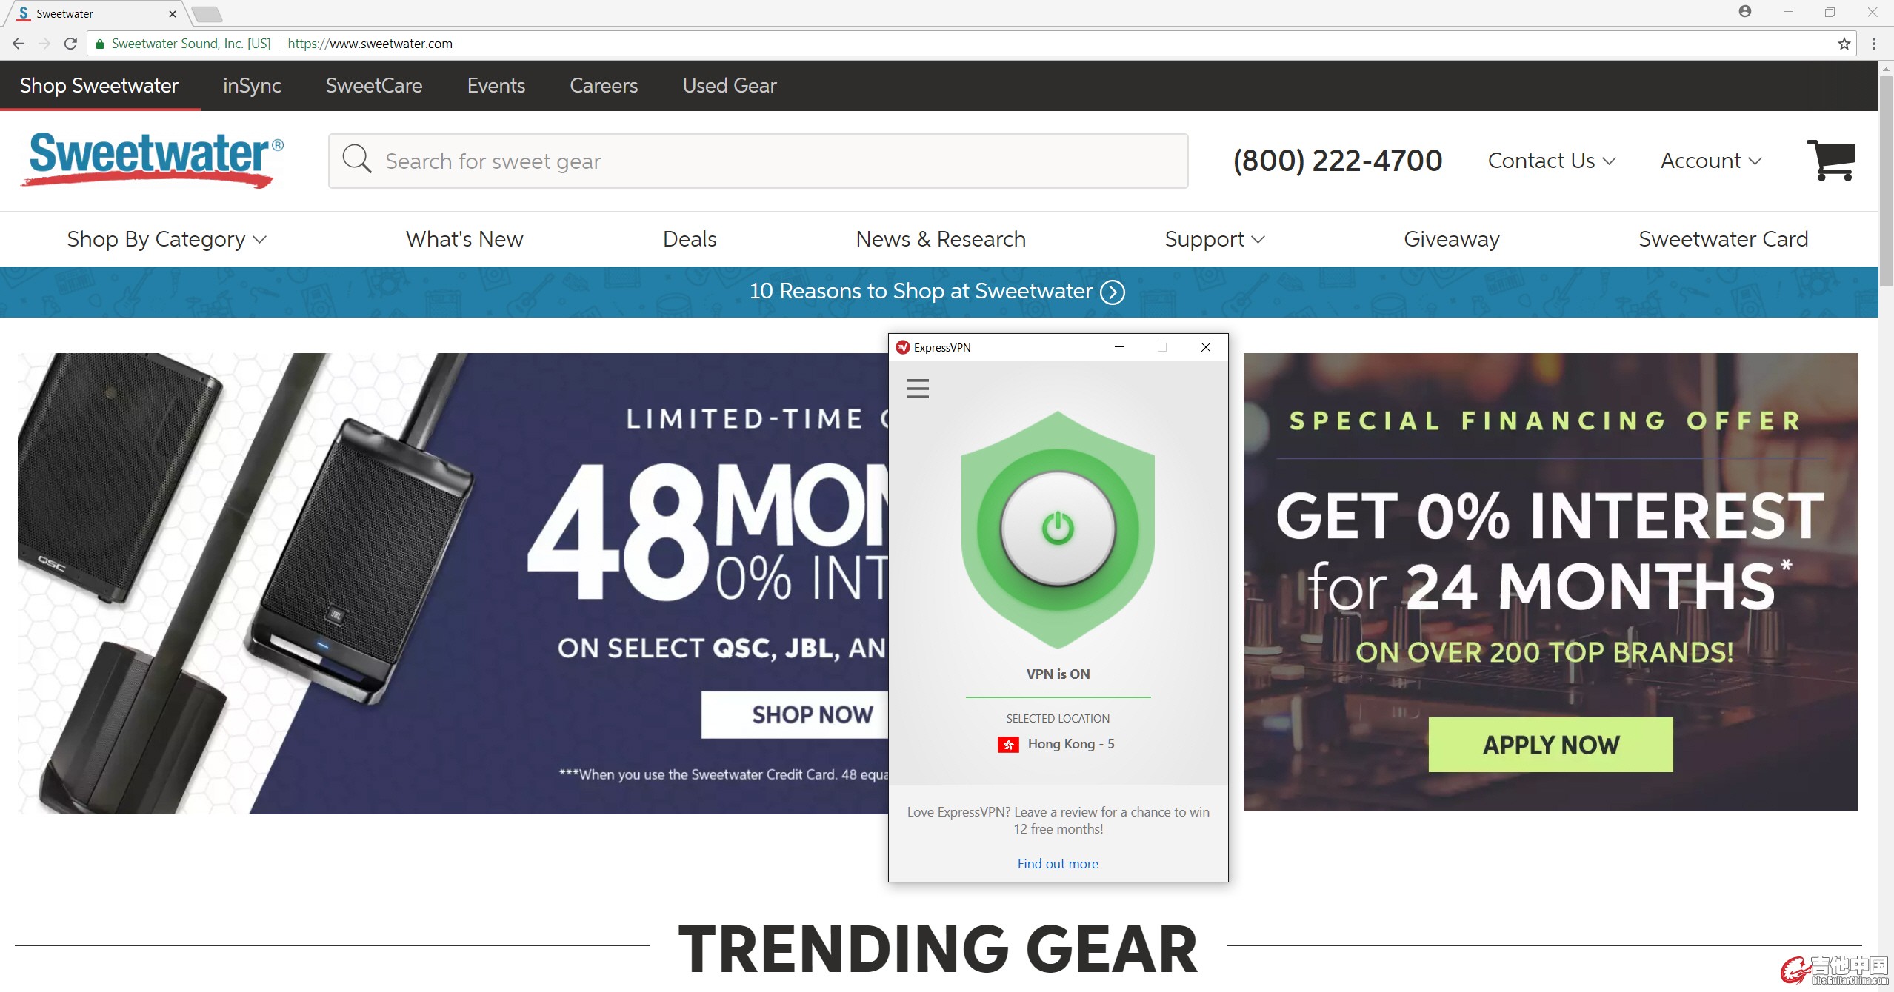Viewport: 1894px width, 992px height.
Task: Select the Shop Sweetwater tab
Action: (99, 86)
